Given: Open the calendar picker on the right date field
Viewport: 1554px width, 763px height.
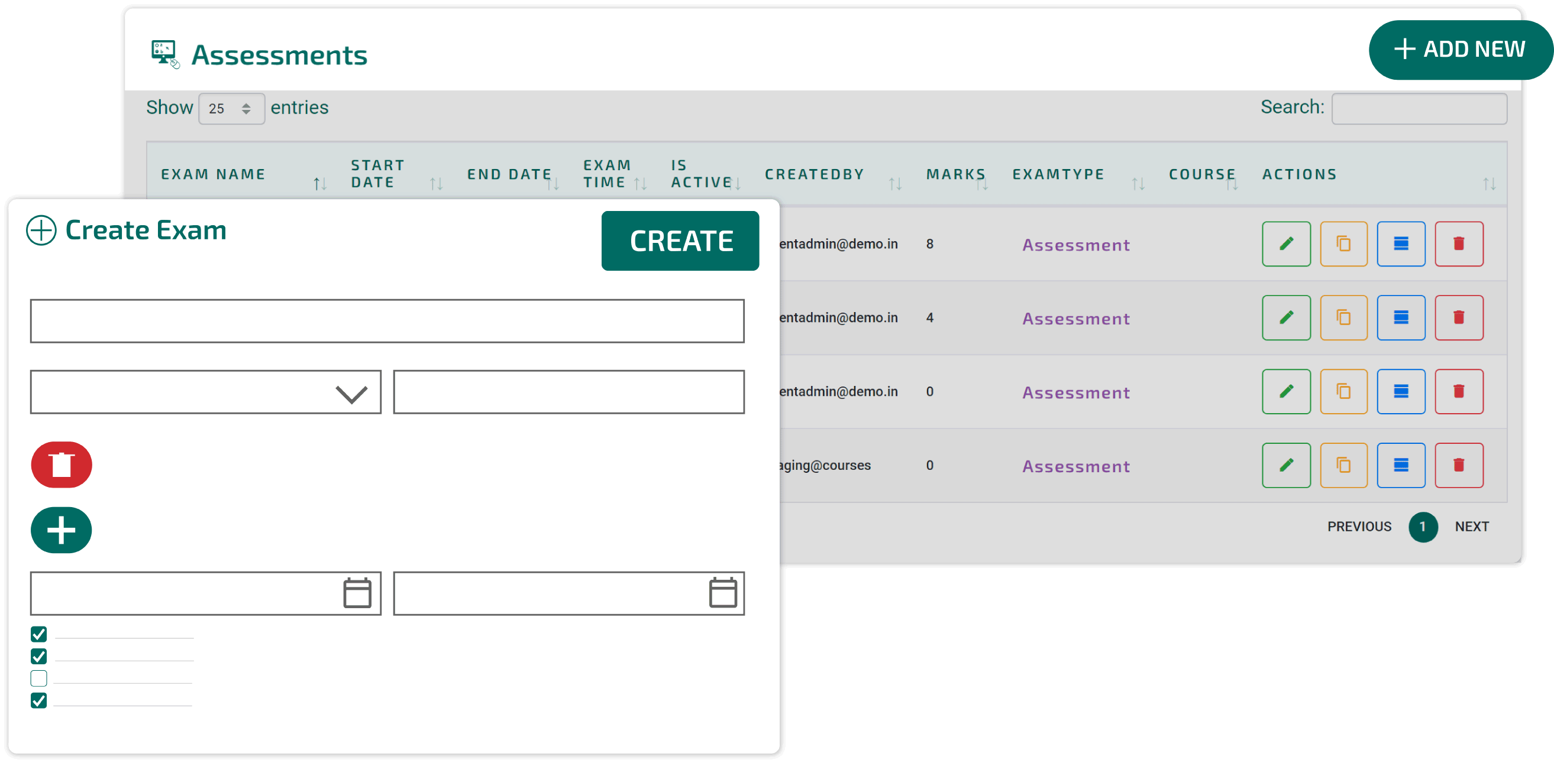Looking at the screenshot, I should coord(723,592).
